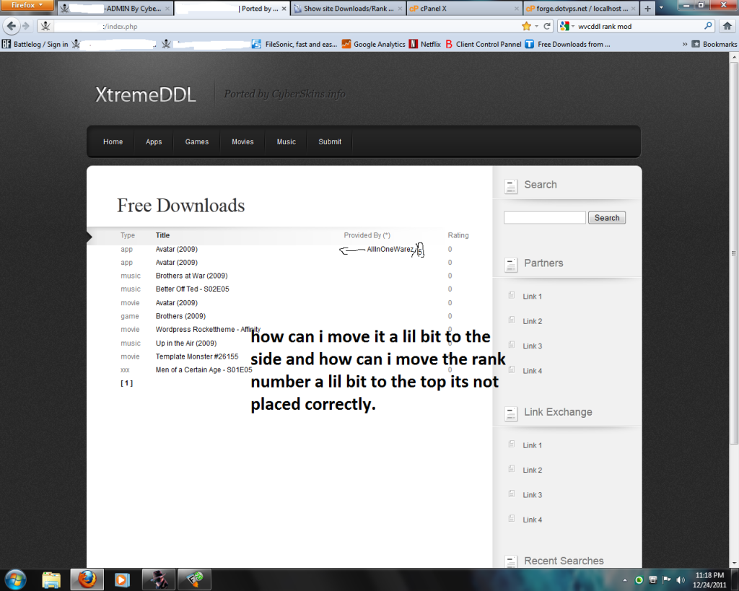Reload the page using the refresh icon
The width and height of the screenshot is (739, 591).
547,26
